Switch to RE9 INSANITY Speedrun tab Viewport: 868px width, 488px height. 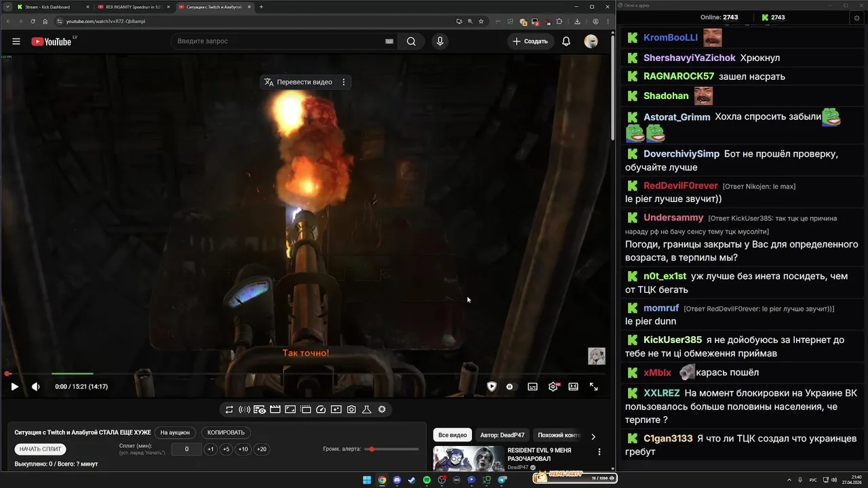tap(133, 7)
